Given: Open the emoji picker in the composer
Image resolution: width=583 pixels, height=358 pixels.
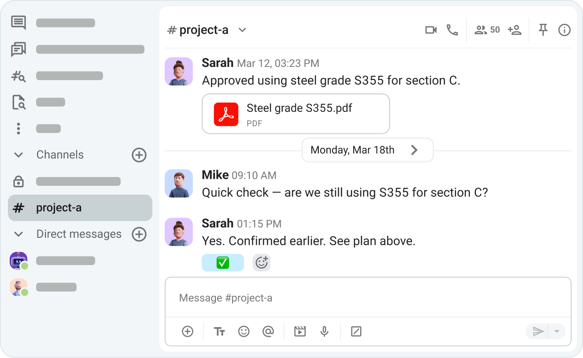Looking at the screenshot, I should (x=244, y=331).
